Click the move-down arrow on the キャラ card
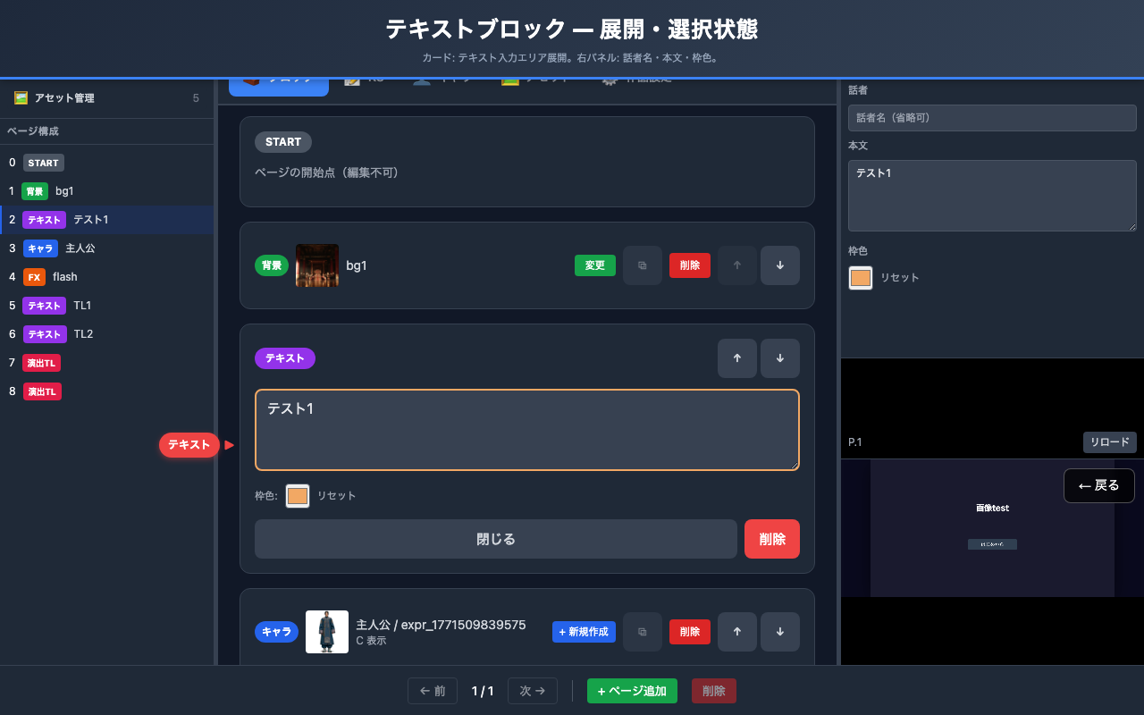The image size is (1144, 715). (780, 632)
